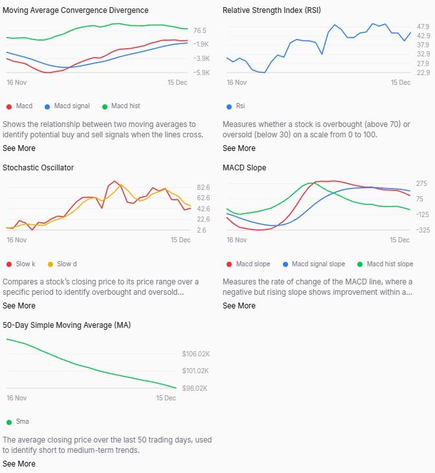The width and height of the screenshot is (435, 473).
Task: Expand See More under Stochastic Oscillator
Action: point(19,306)
